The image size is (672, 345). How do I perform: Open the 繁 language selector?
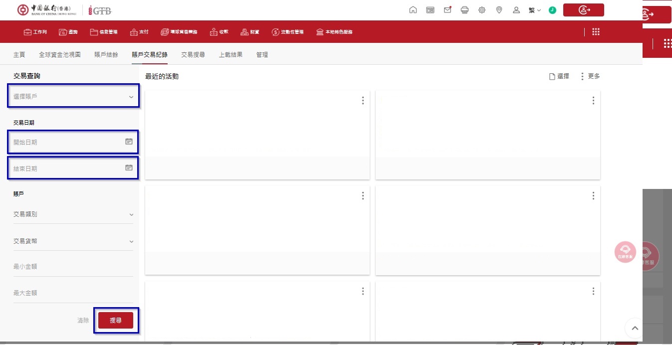(x=535, y=10)
